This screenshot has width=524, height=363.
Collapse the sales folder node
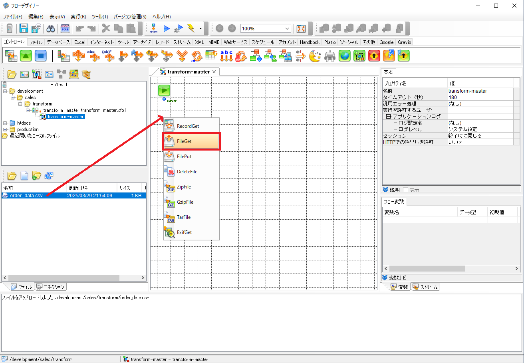[13, 97]
